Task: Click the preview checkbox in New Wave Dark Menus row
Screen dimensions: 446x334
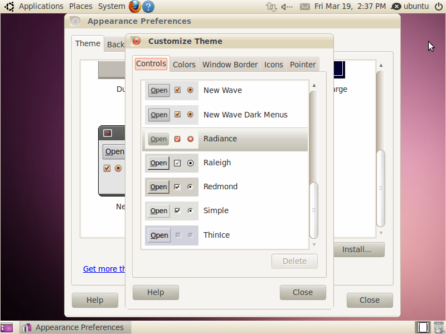Action: coord(177,115)
